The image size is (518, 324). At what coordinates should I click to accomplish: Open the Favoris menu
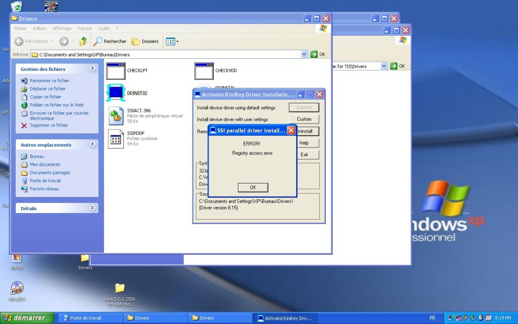tap(85, 29)
